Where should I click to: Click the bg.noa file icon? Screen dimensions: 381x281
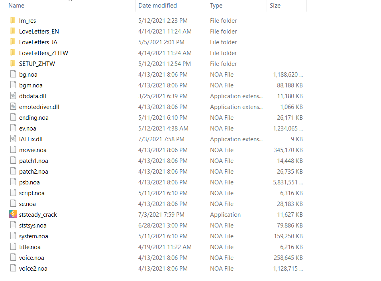[13, 74]
